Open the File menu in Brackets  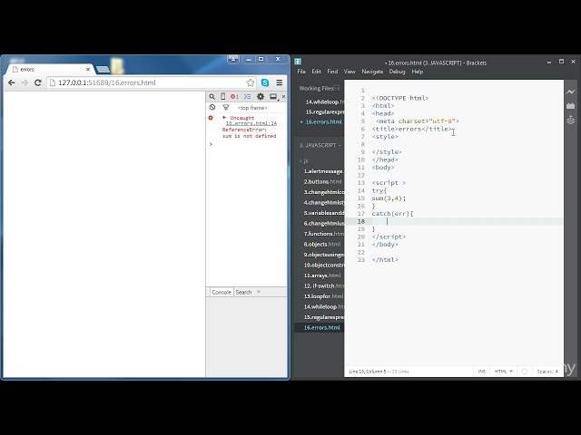301,72
